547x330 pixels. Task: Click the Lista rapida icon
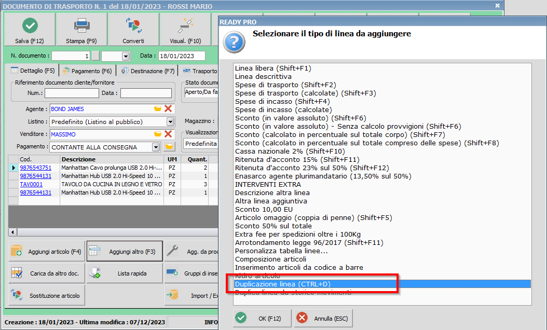(94, 273)
